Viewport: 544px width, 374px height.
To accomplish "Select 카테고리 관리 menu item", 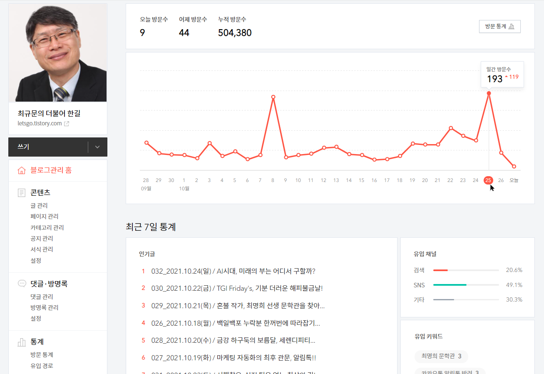I will click(47, 228).
